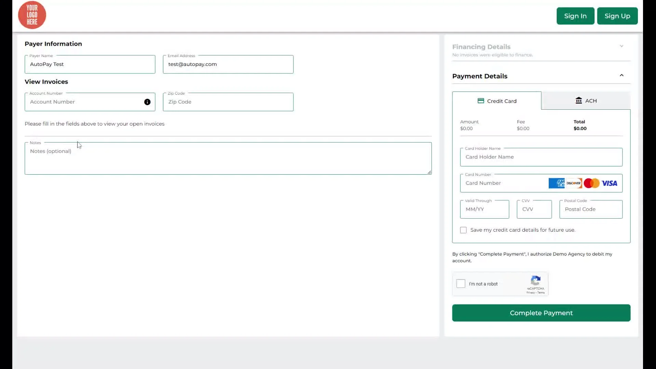Click the Account Number info icon

coord(147,102)
